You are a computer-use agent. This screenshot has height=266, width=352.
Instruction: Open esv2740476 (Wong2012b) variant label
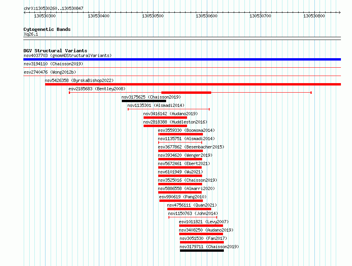click(50, 72)
